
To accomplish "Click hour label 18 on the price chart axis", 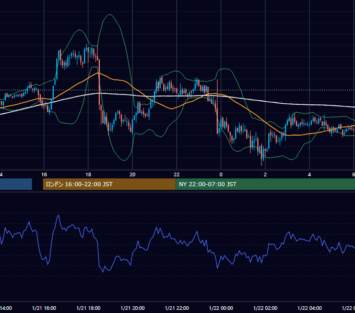I will [x=88, y=175].
